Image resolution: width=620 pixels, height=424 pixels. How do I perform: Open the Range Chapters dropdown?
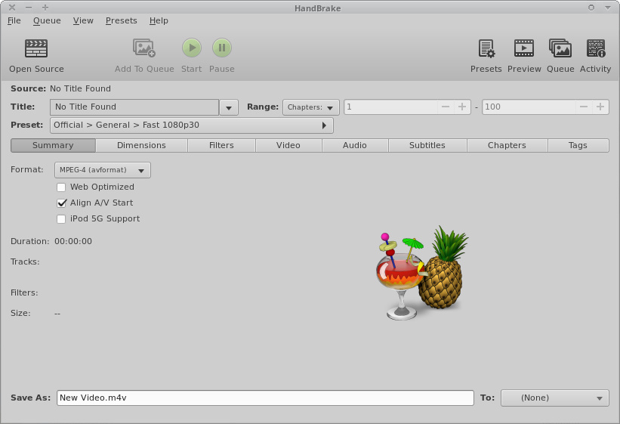tap(311, 107)
